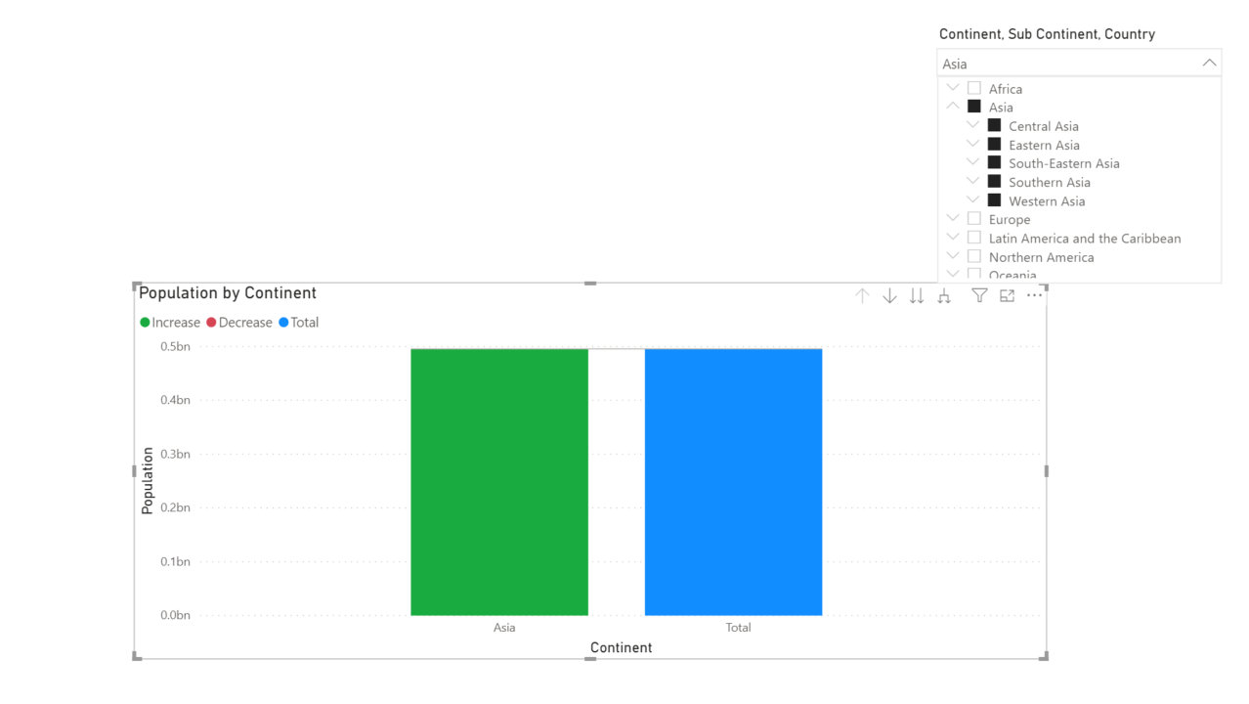The height and width of the screenshot is (704, 1249).
Task: Click the Increase legend green dot
Action: [x=146, y=323]
